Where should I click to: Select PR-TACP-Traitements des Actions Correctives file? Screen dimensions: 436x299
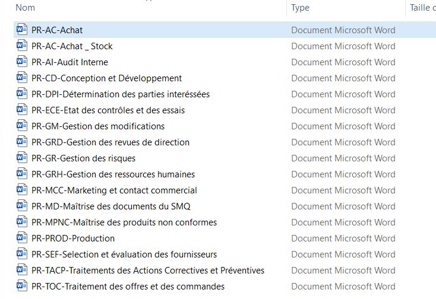coord(147,270)
